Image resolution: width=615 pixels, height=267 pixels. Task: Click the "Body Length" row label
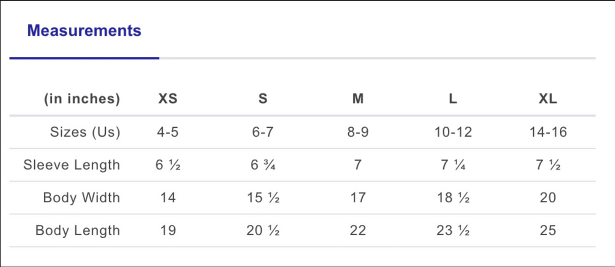click(x=77, y=230)
